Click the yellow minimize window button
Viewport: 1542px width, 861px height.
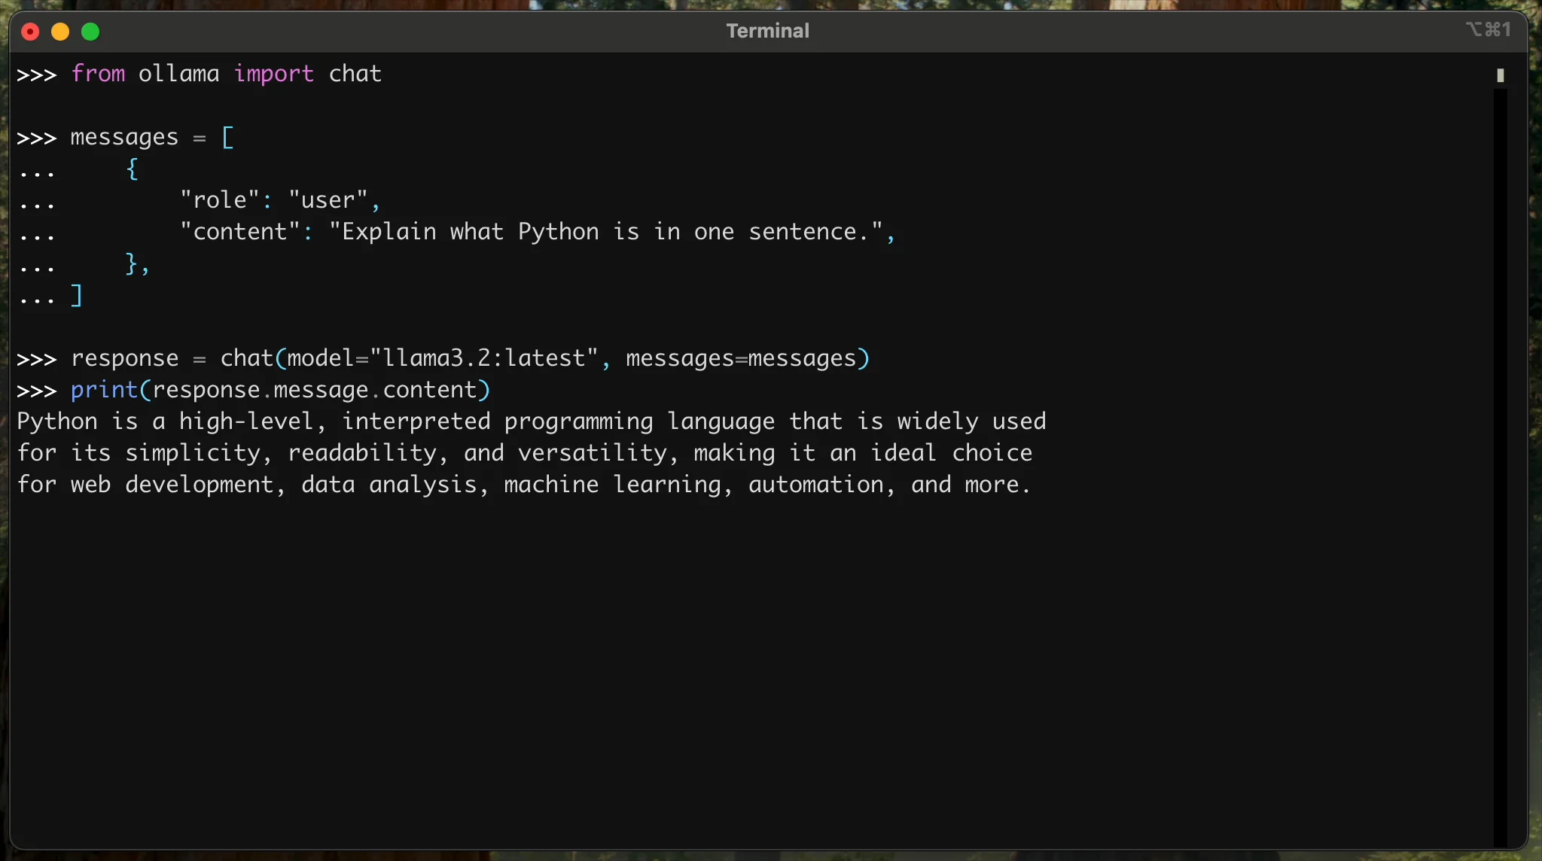(x=60, y=32)
